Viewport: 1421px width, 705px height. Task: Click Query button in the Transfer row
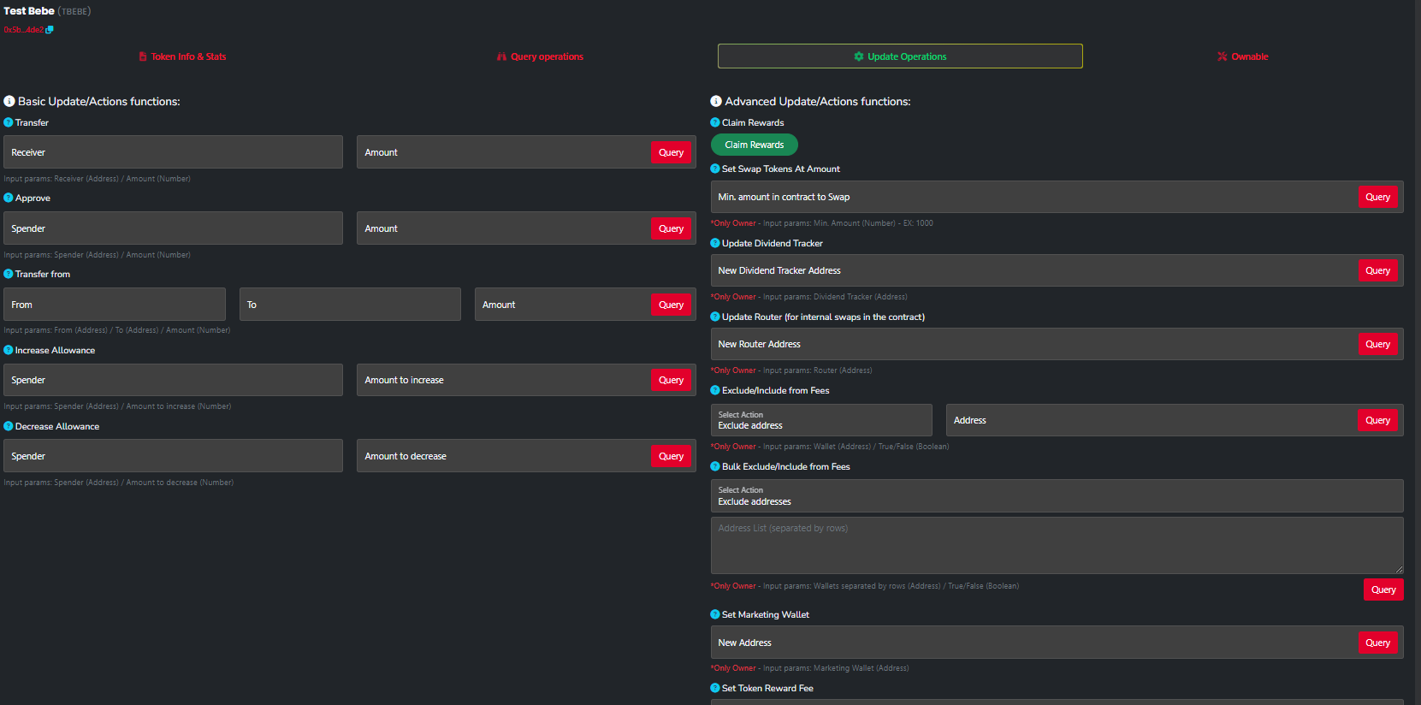(x=671, y=152)
